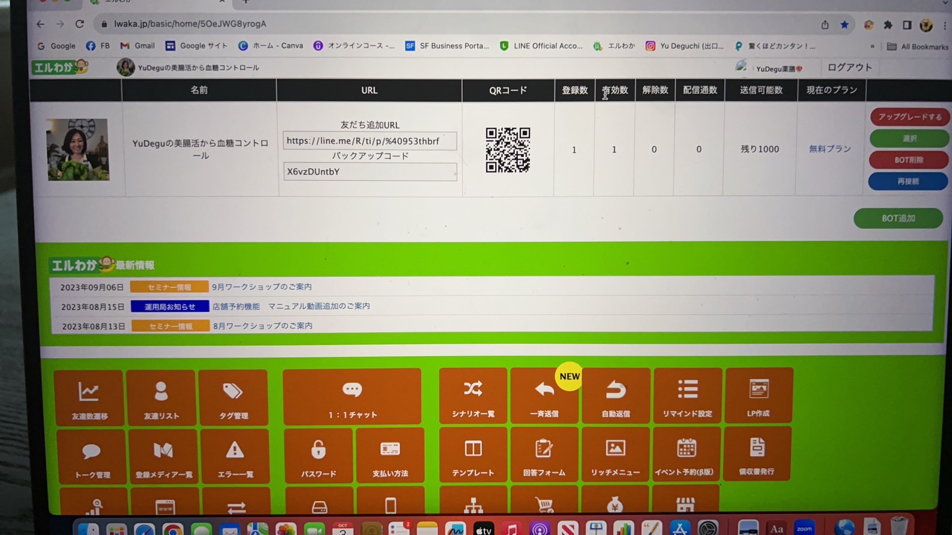Click the BOT追加 button
Screen dimensions: 952x535
pyautogui.click(x=898, y=218)
